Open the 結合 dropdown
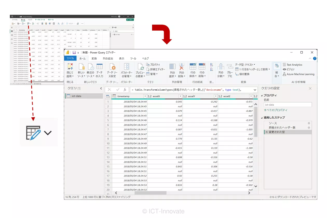Viewport: 327px width, 218px height. [x=277, y=74]
